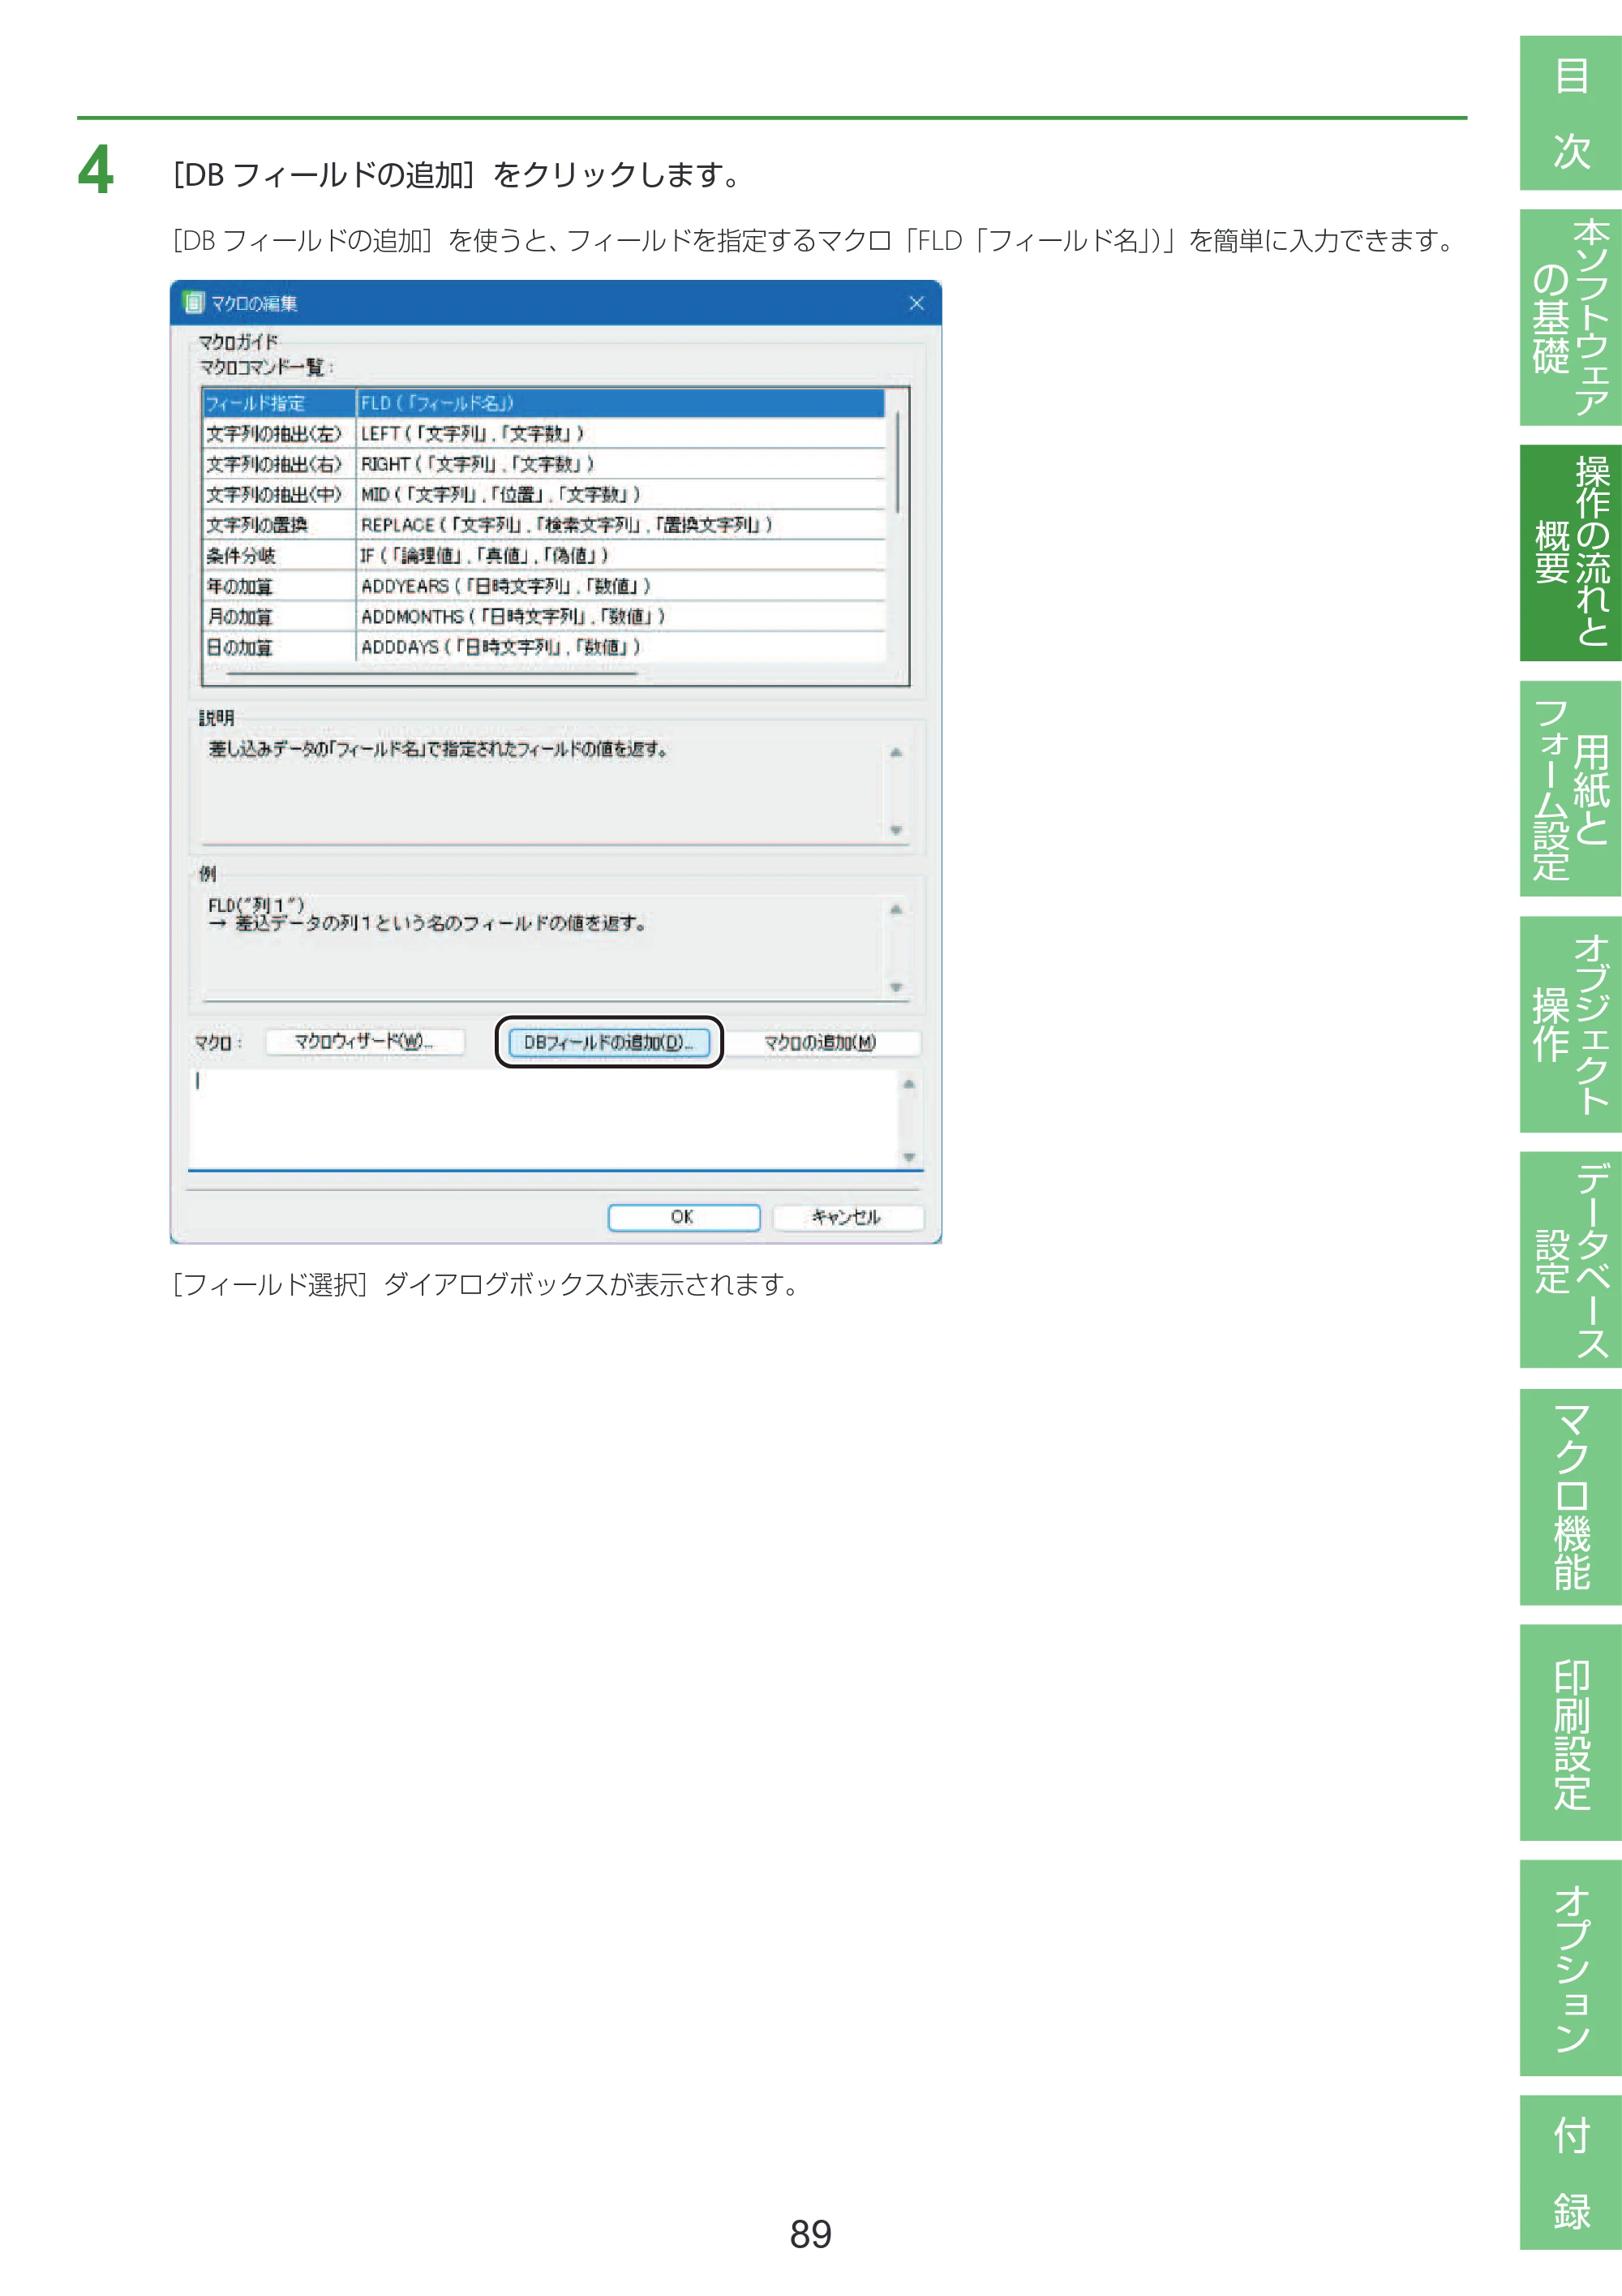The image size is (1622, 2296).
Task: Open the 用紙とフォーム設定 side tab
Action: pyautogui.click(x=1570, y=789)
